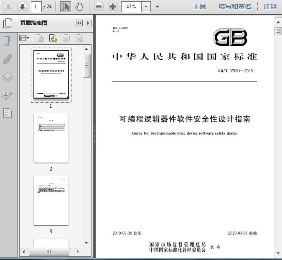Zoom in with the plus button
The width and height of the screenshot is (282, 260).
[112, 6]
